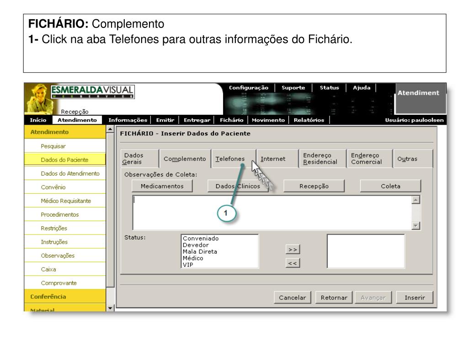Open Comprovante in the sidebar
The height and width of the screenshot is (351, 468).
(65, 283)
